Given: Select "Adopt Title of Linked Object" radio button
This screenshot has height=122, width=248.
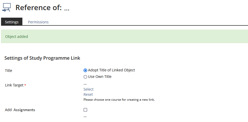Looking at the screenshot, I should 85,70.
